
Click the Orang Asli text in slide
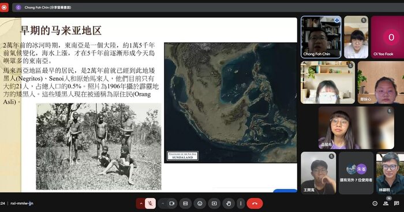point(77,98)
